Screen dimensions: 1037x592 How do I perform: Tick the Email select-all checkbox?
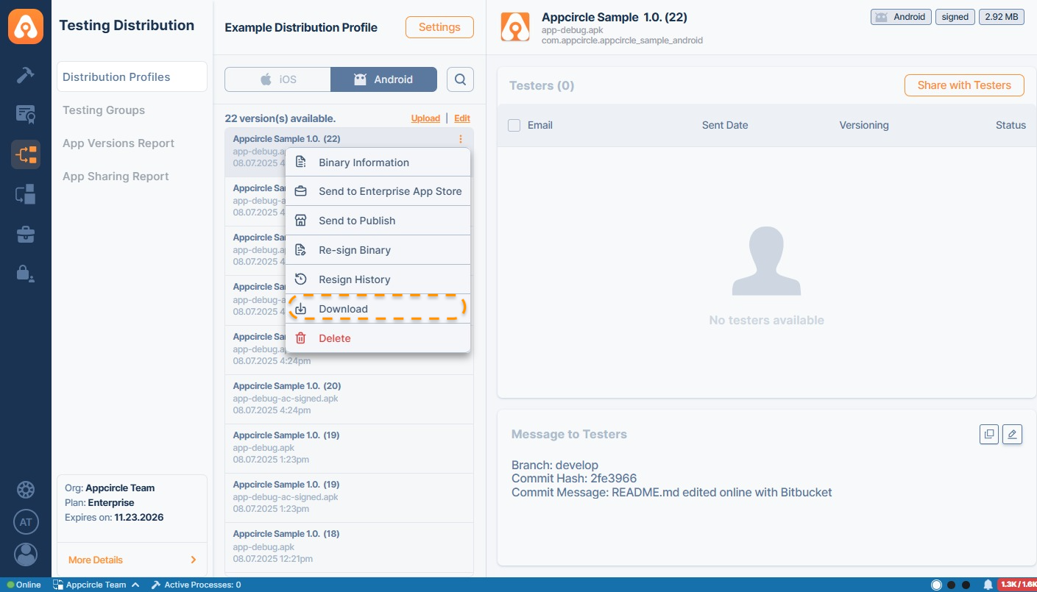tap(514, 125)
